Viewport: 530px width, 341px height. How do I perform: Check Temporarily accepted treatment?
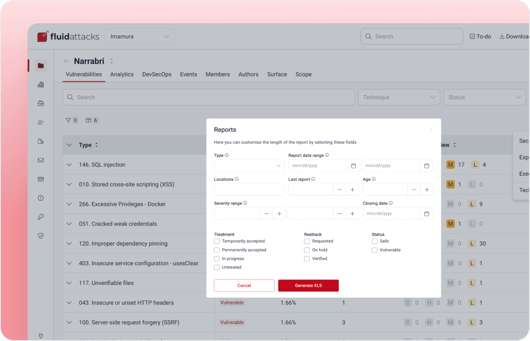217,241
